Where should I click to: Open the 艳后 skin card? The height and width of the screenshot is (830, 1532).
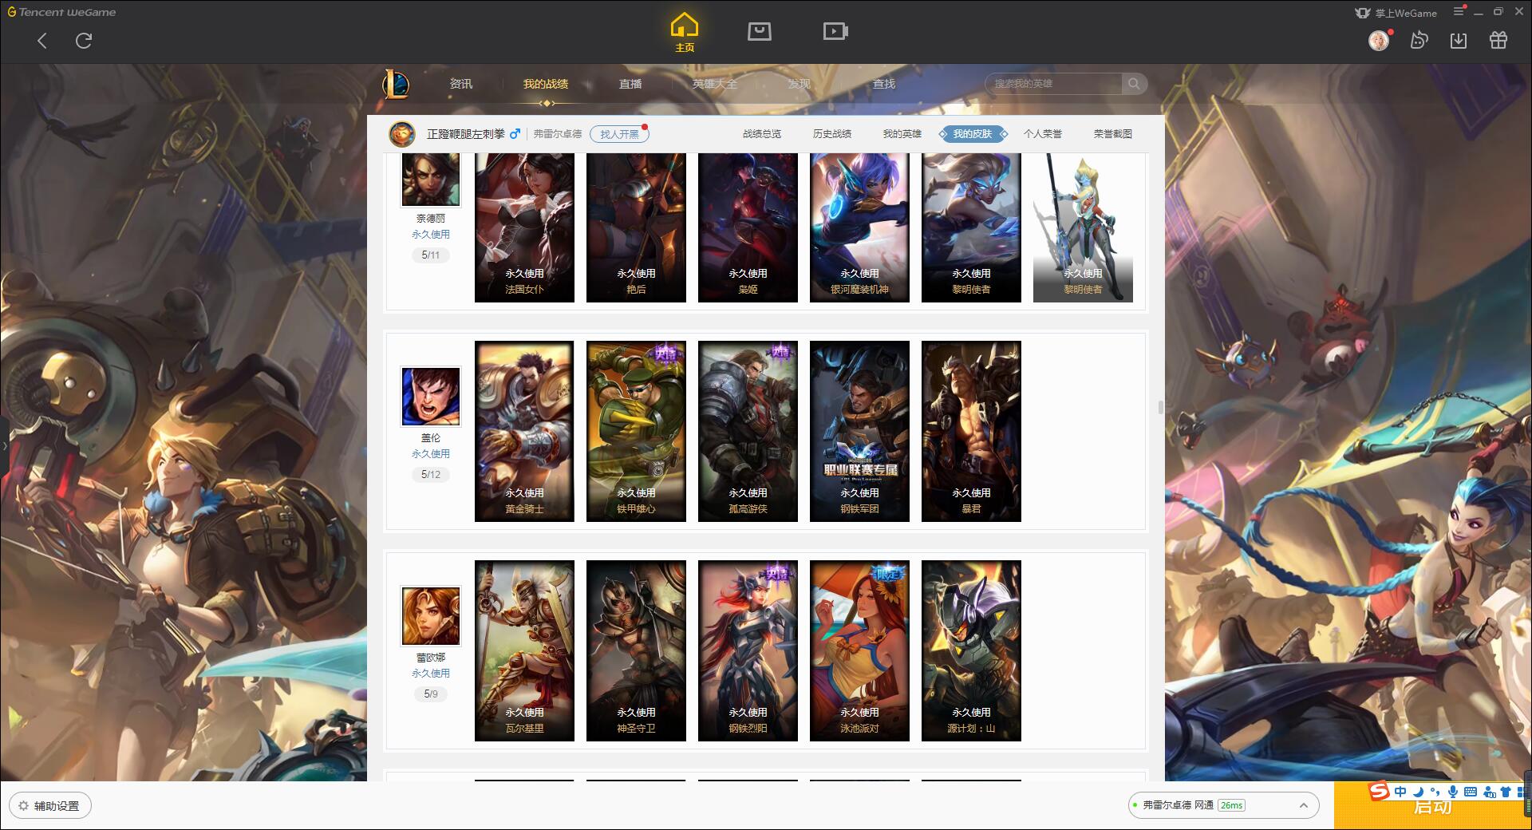tap(636, 227)
